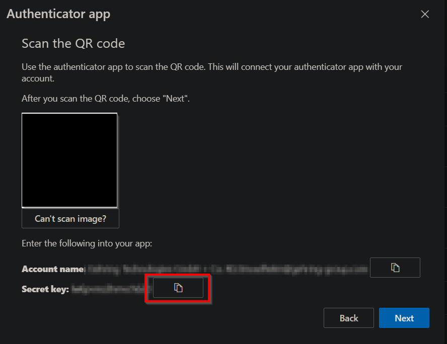Click the empty area left of Back button
The image size is (447, 344).
(201, 318)
